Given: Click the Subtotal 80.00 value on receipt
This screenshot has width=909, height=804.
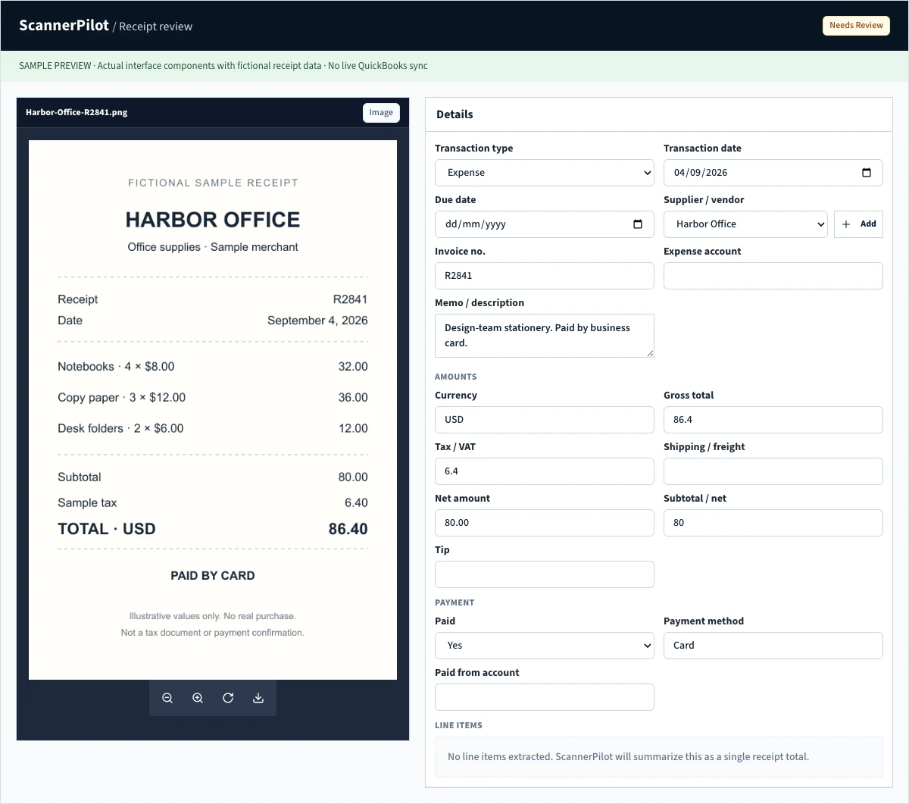Looking at the screenshot, I should [353, 477].
